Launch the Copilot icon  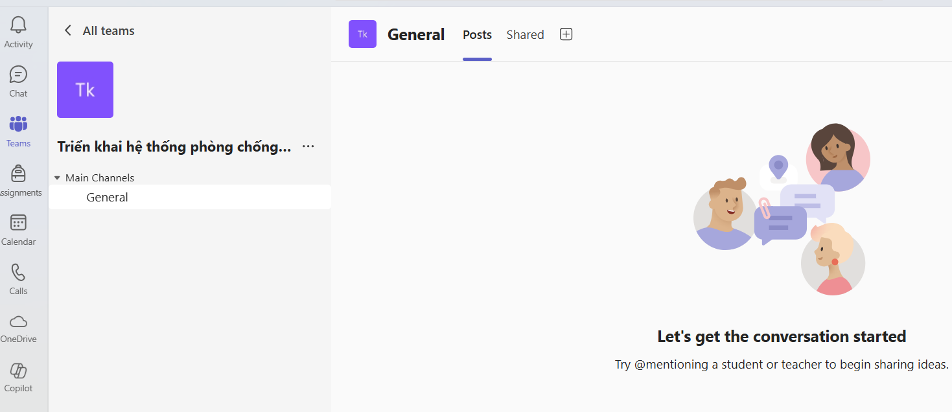[x=18, y=371]
